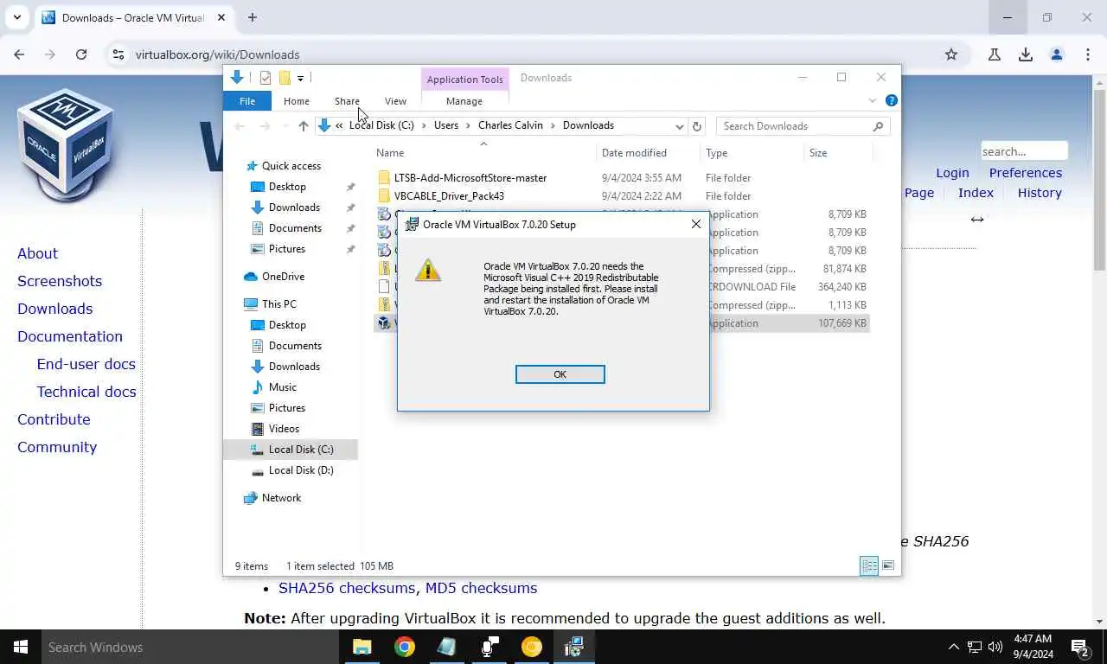Open Chrome profile avatar icon

point(1057,54)
